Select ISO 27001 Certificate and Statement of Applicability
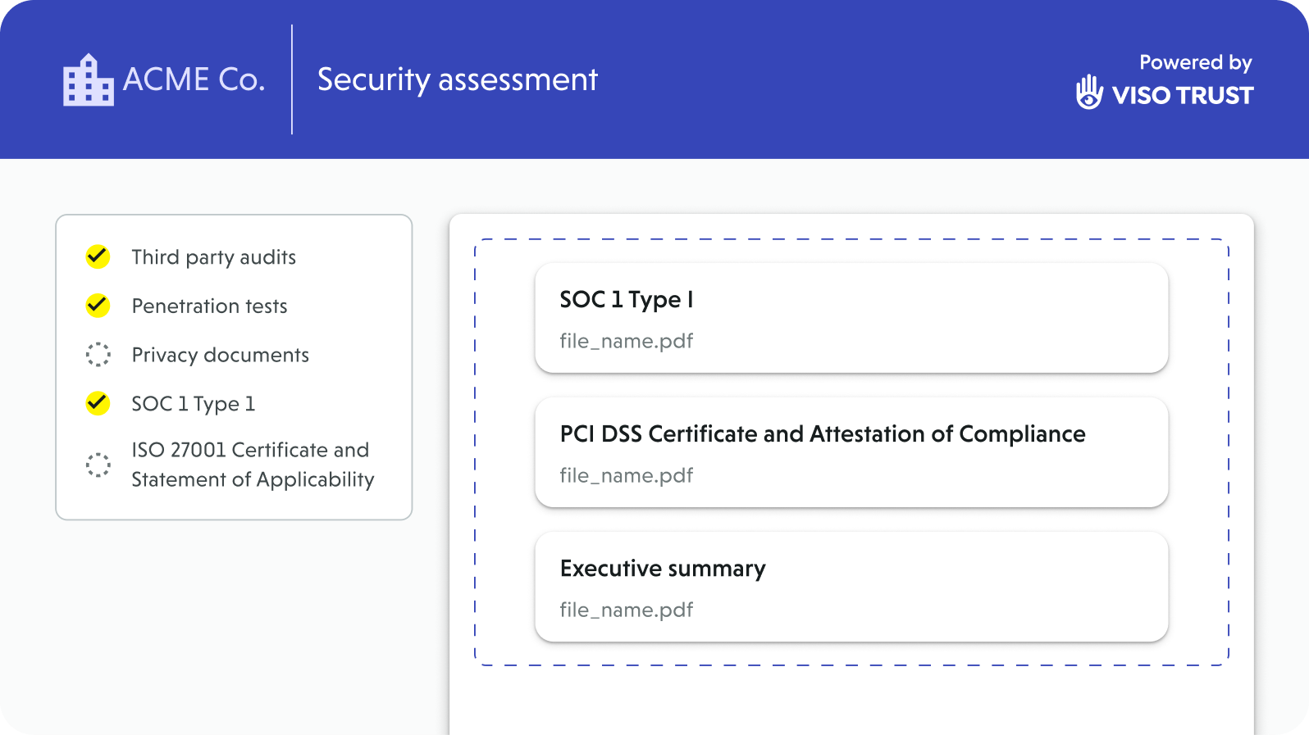 pos(252,465)
